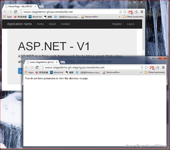Viewport: 170px width, 150px height.
Task: Click translate page icon in front window address bar
Action: coord(142,67)
